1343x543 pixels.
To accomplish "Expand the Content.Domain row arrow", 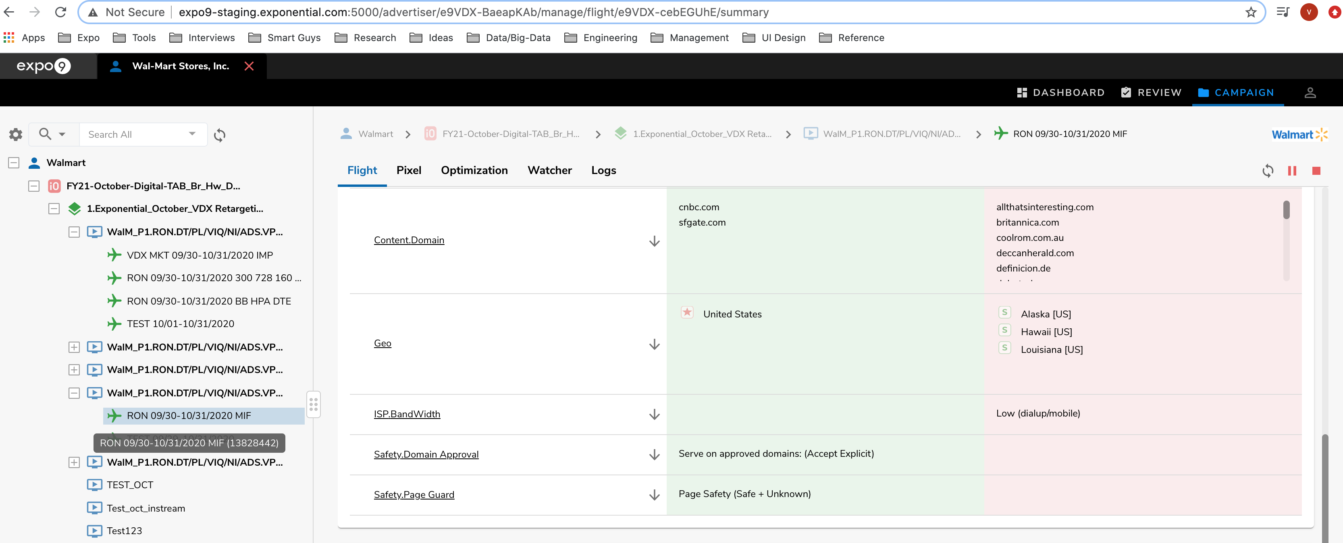I will (654, 241).
